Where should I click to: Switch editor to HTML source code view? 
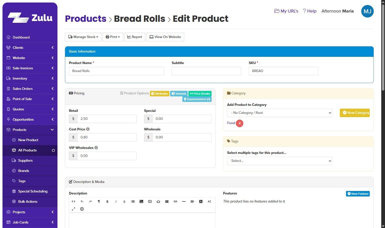point(73,201)
